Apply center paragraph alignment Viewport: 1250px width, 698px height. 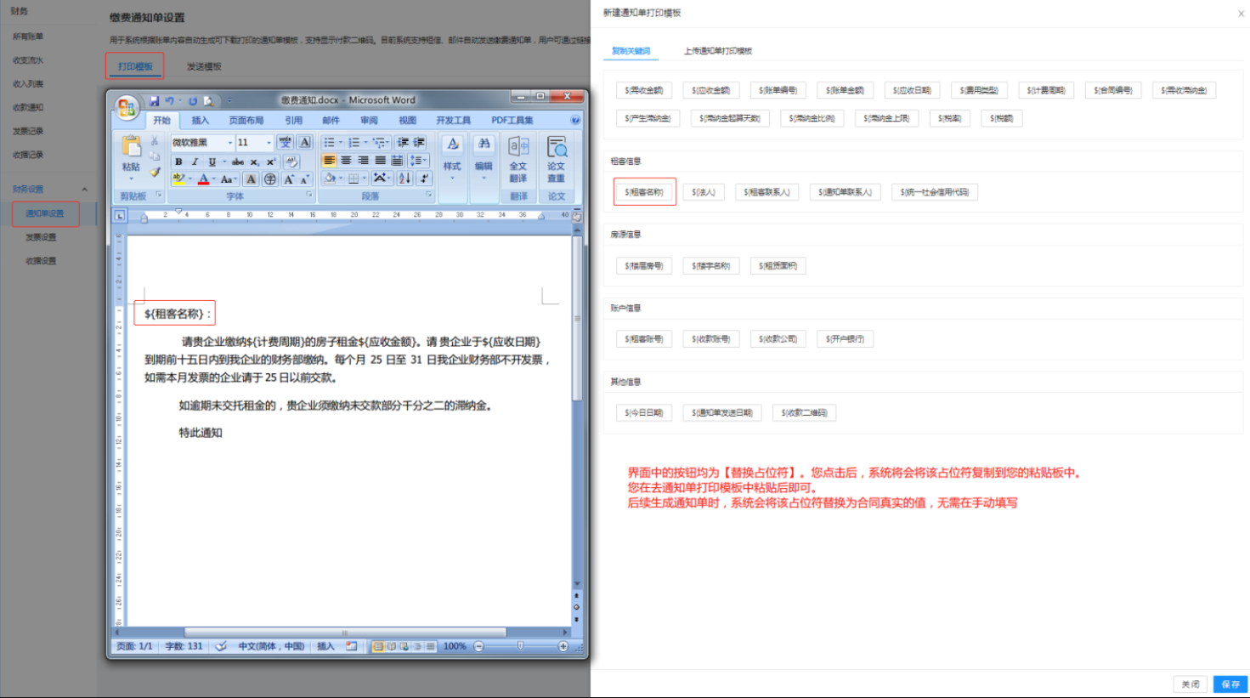(x=346, y=161)
